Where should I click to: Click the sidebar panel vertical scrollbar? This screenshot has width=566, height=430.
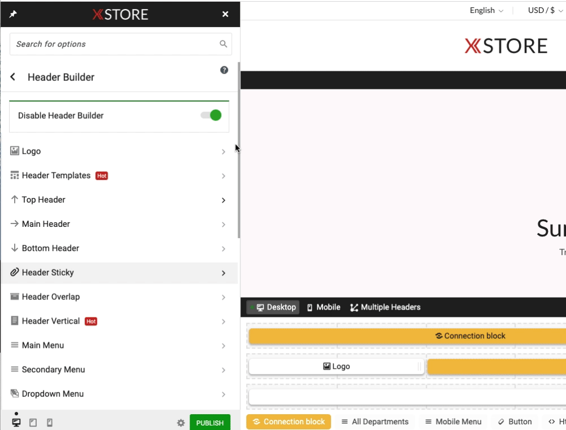(x=239, y=150)
